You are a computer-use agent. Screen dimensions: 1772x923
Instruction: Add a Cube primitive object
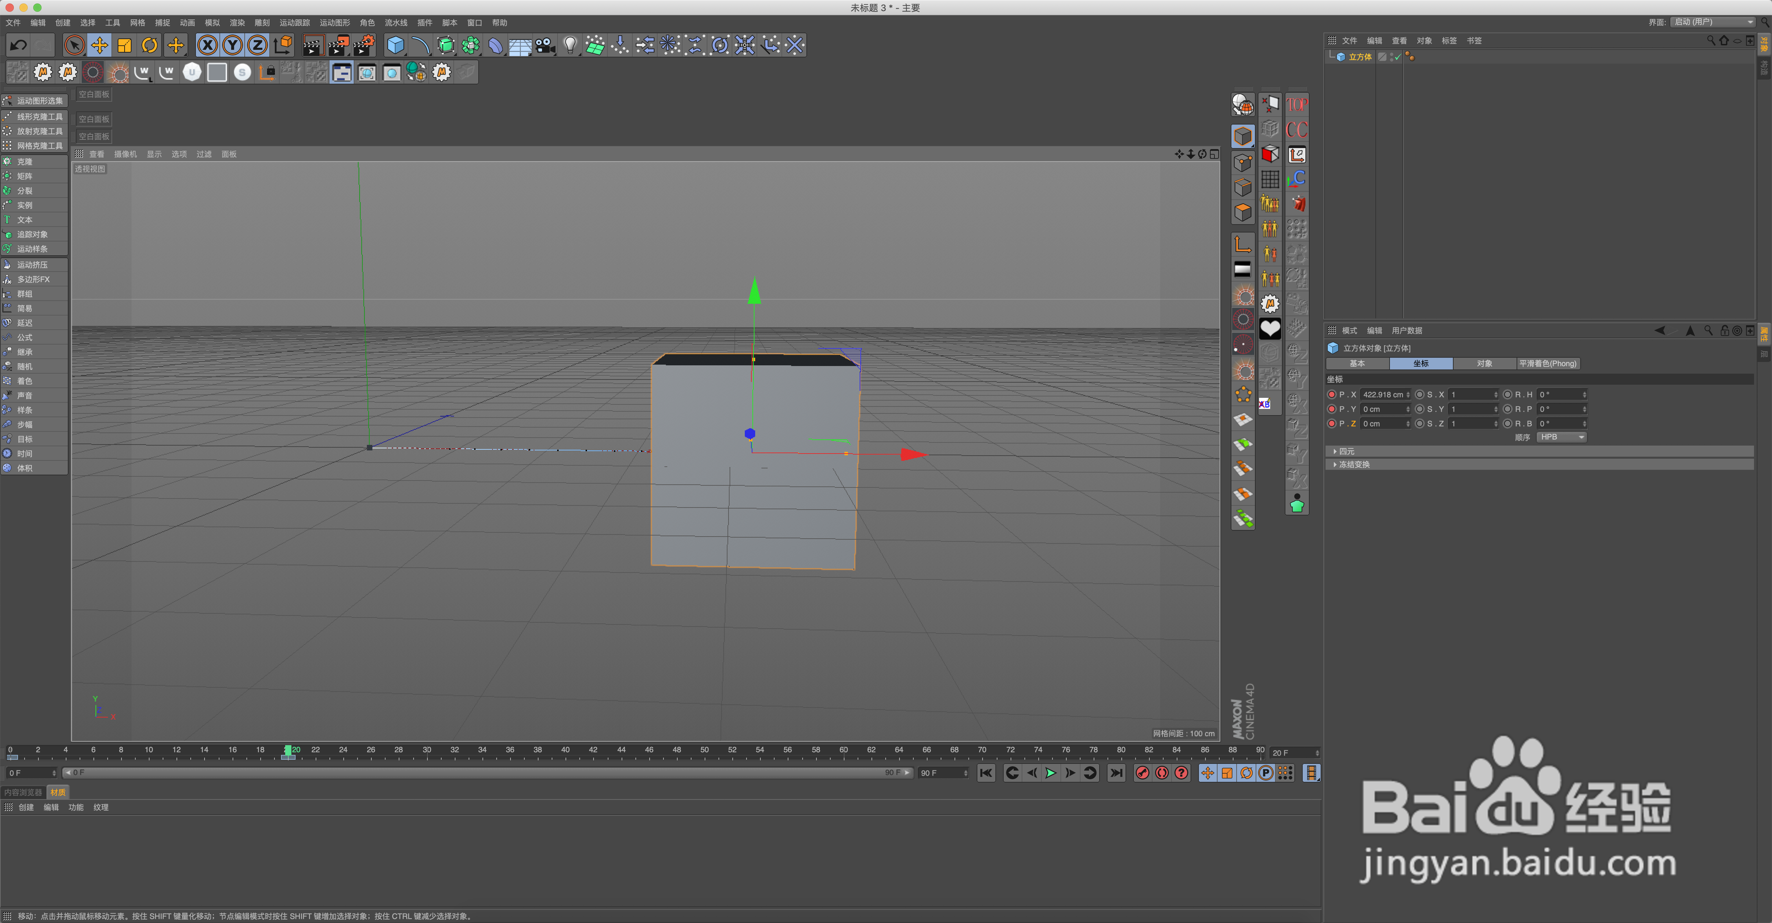click(396, 45)
